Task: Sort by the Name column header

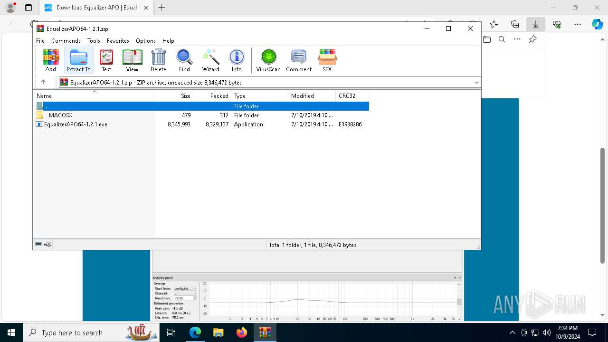Action: tap(94, 96)
